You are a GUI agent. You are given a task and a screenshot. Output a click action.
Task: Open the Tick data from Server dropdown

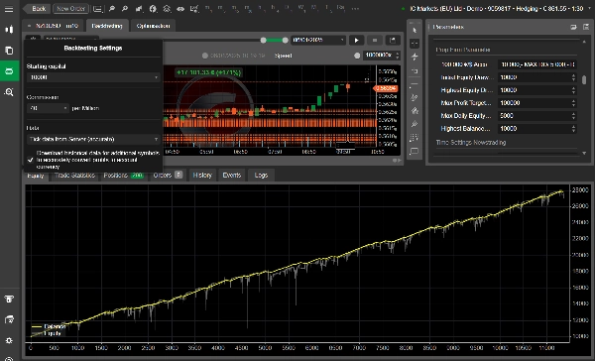(x=93, y=139)
